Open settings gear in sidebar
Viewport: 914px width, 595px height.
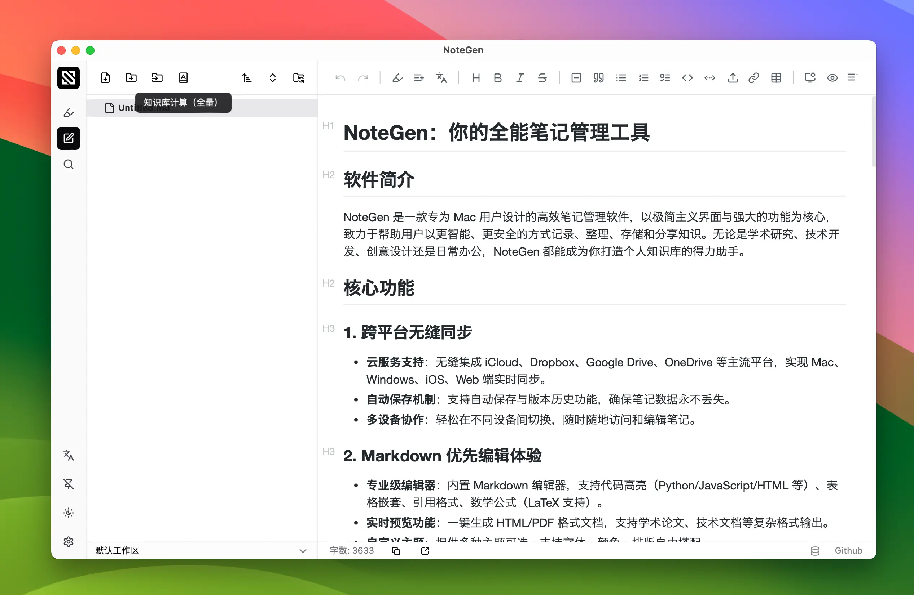69,542
